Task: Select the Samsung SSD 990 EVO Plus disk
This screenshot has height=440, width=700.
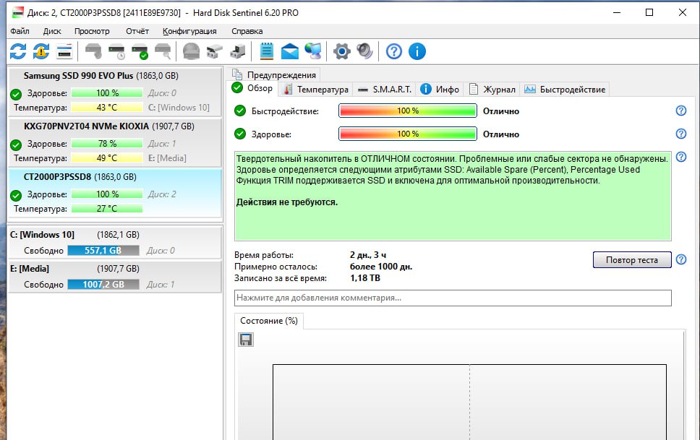Action: coord(115,92)
